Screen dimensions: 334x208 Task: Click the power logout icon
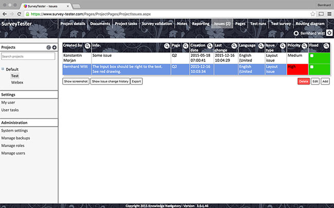point(329,33)
